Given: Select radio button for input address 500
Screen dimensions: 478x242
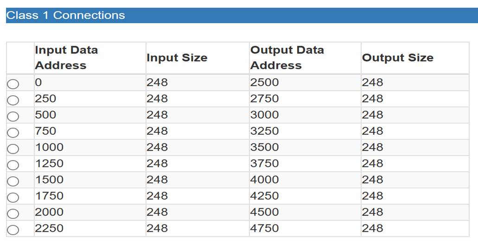Looking at the screenshot, I should point(13,117).
